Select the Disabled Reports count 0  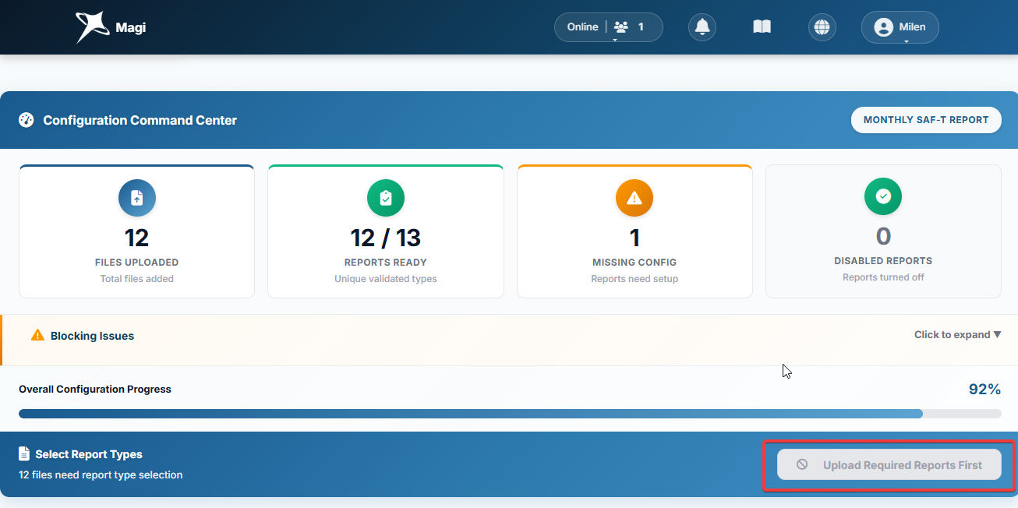point(883,235)
